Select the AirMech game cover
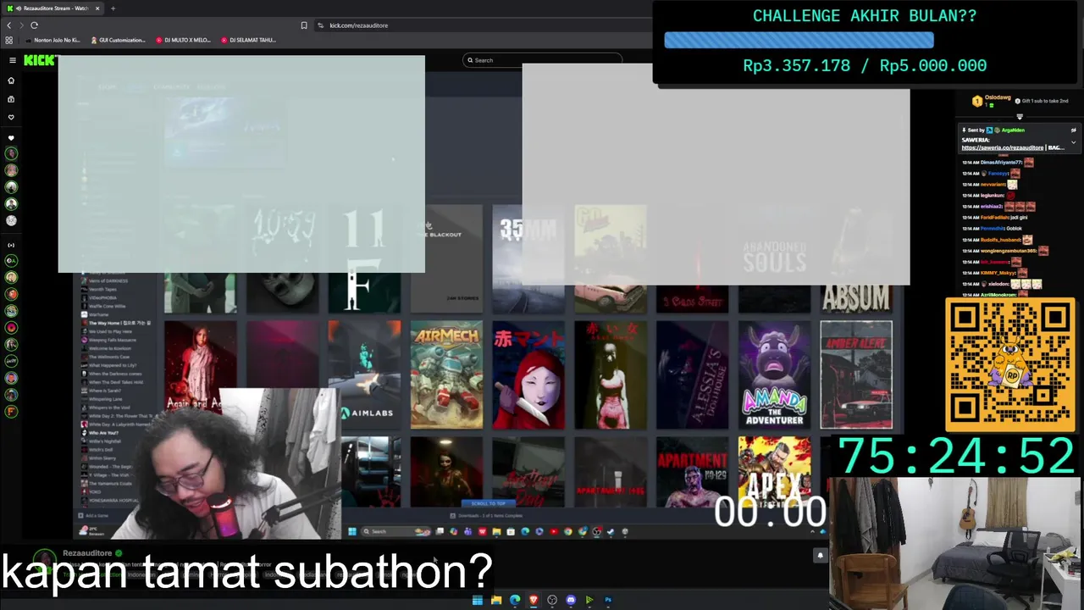1084x610 pixels. coord(446,374)
